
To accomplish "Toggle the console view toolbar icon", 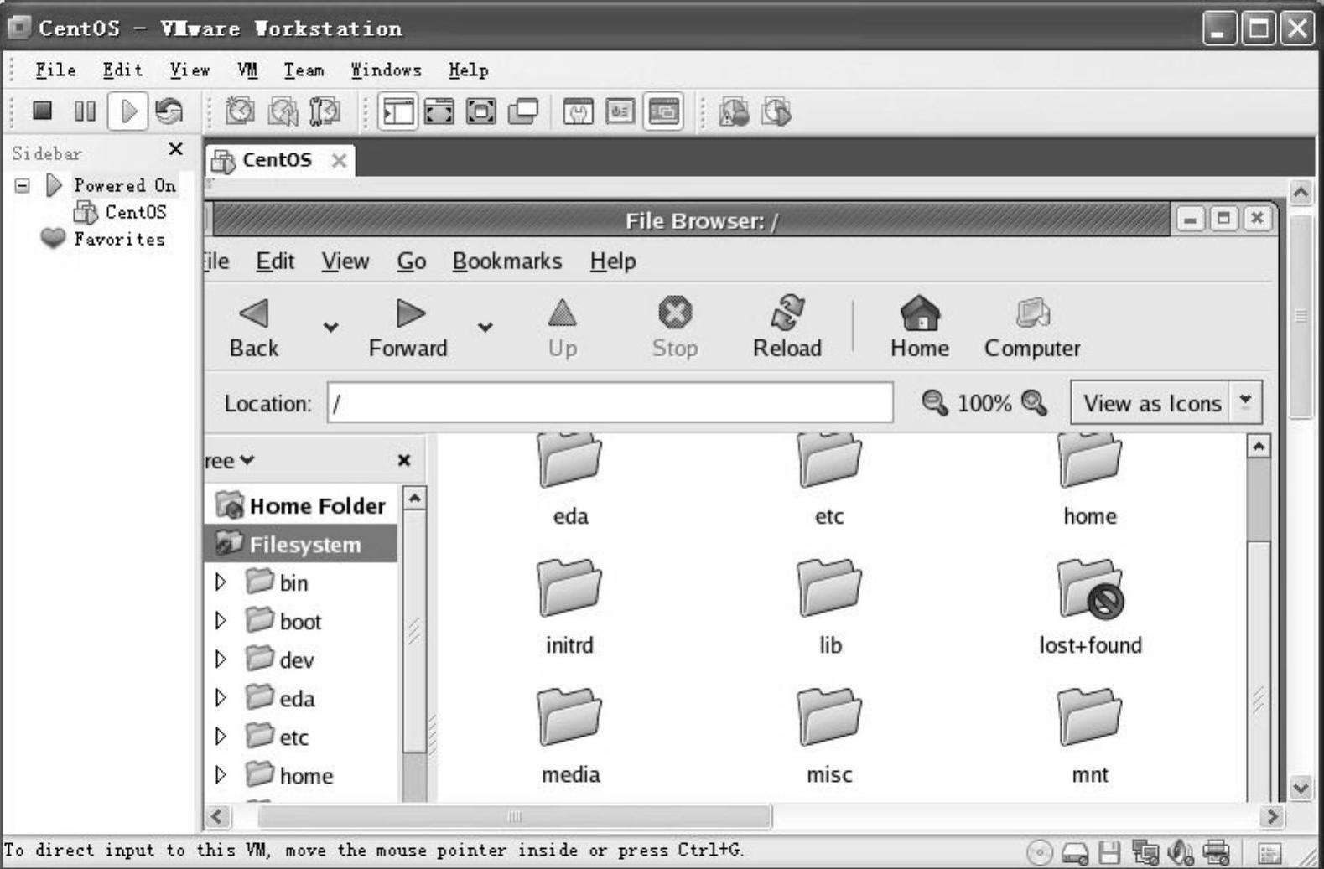I will tap(663, 111).
